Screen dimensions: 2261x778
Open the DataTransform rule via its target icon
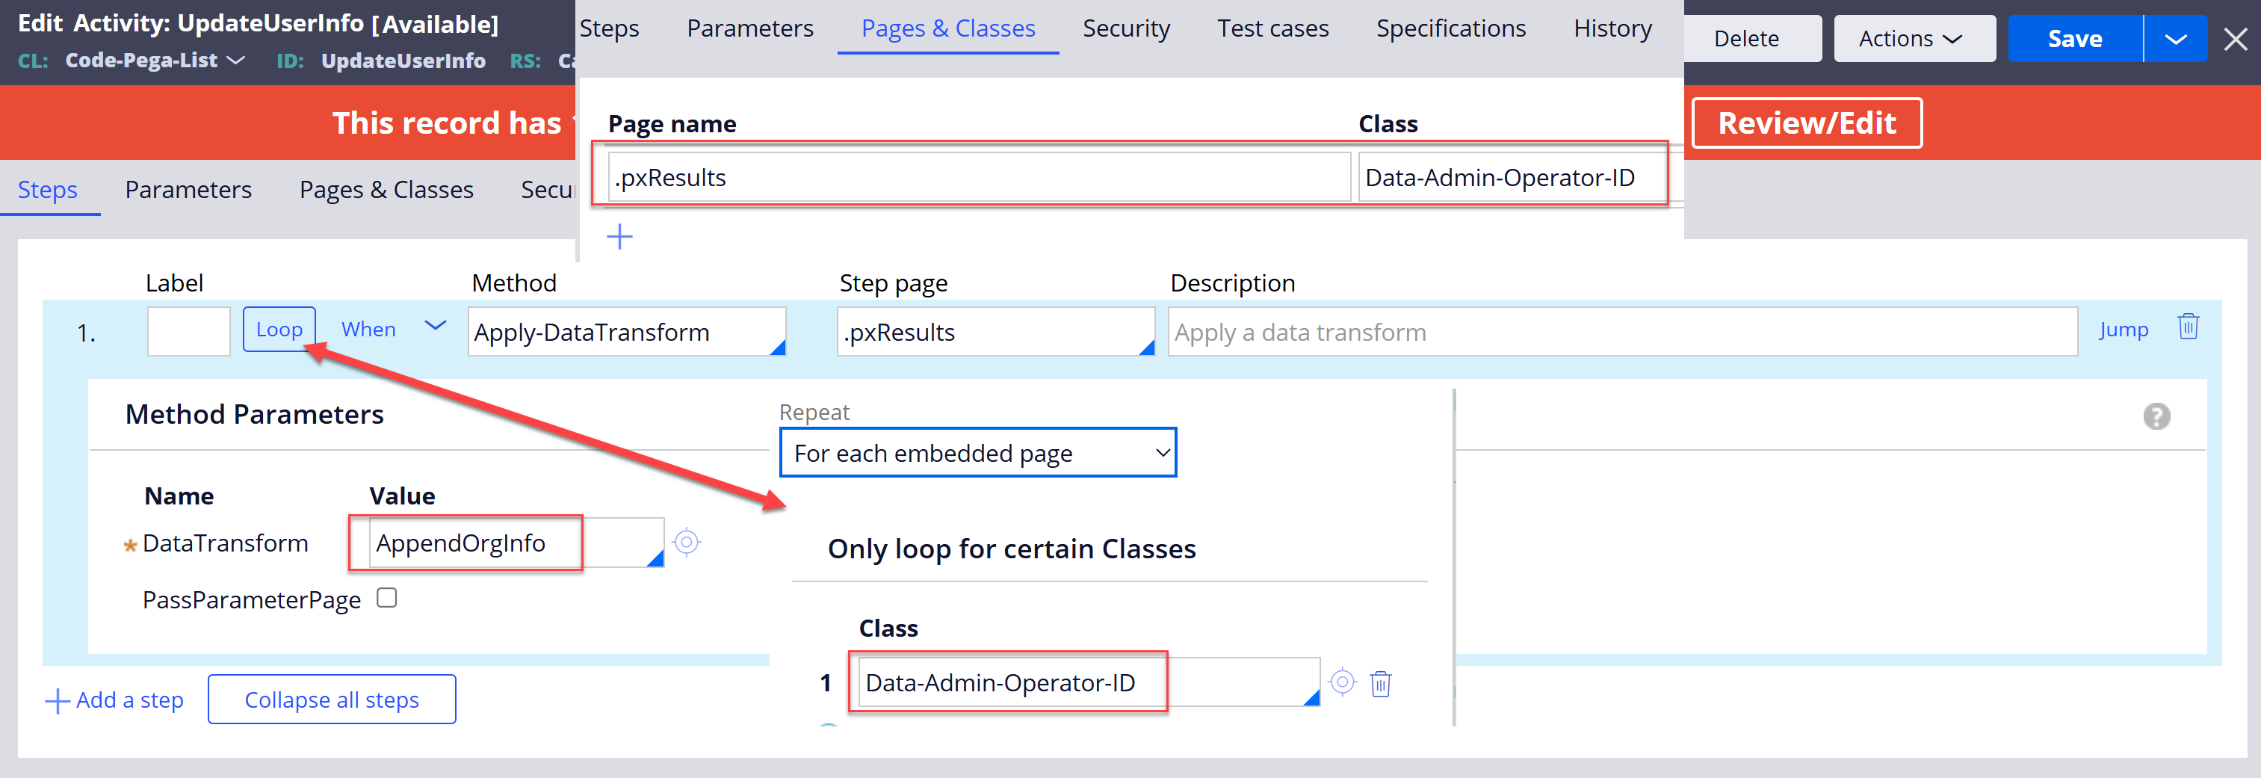coord(687,543)
